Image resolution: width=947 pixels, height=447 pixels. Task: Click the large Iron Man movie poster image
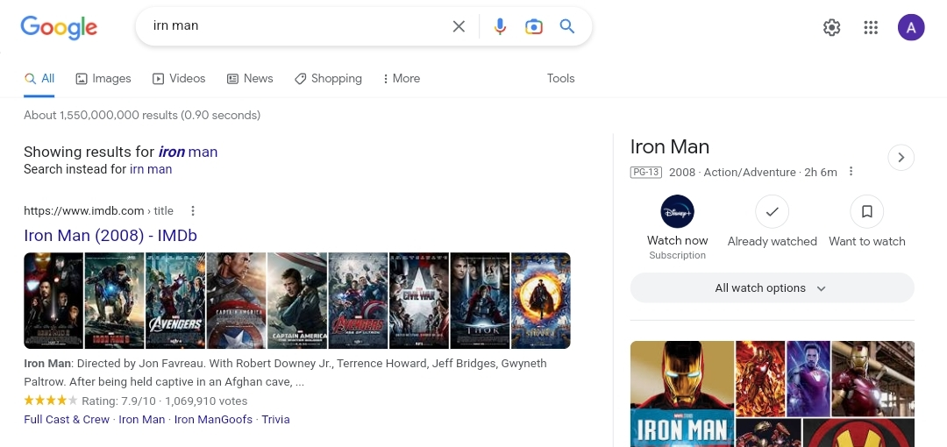click(x=682, y=394)
